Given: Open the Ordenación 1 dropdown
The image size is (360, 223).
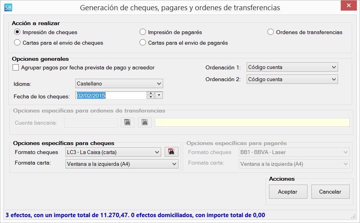Looking at the screenshot, I should [x=292, y=67].
